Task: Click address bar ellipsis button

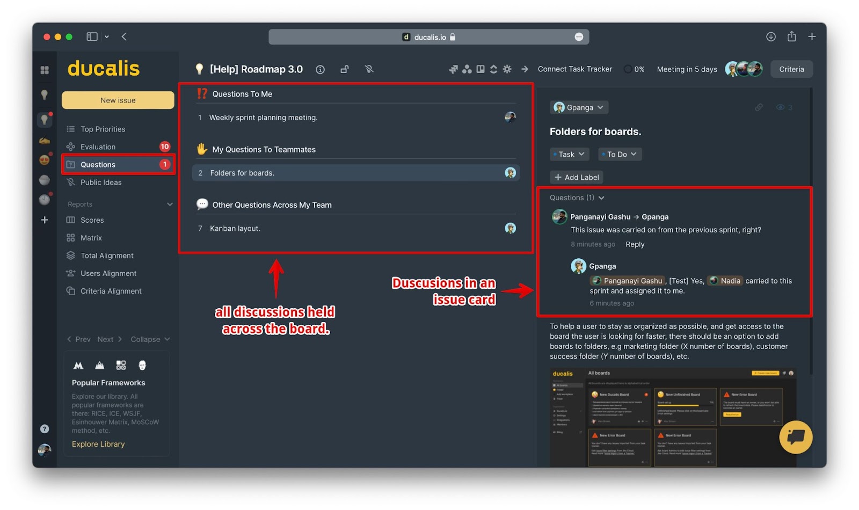Action: [579, 37]
